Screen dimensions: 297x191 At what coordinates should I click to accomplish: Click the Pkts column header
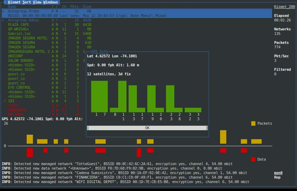coord(74,7)
